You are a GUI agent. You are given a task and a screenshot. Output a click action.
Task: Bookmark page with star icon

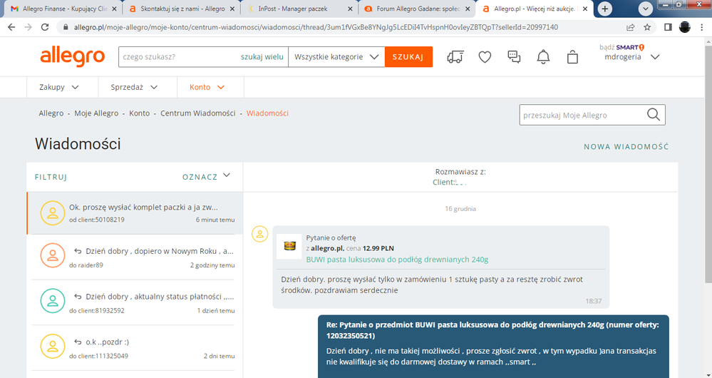(648, 27)
